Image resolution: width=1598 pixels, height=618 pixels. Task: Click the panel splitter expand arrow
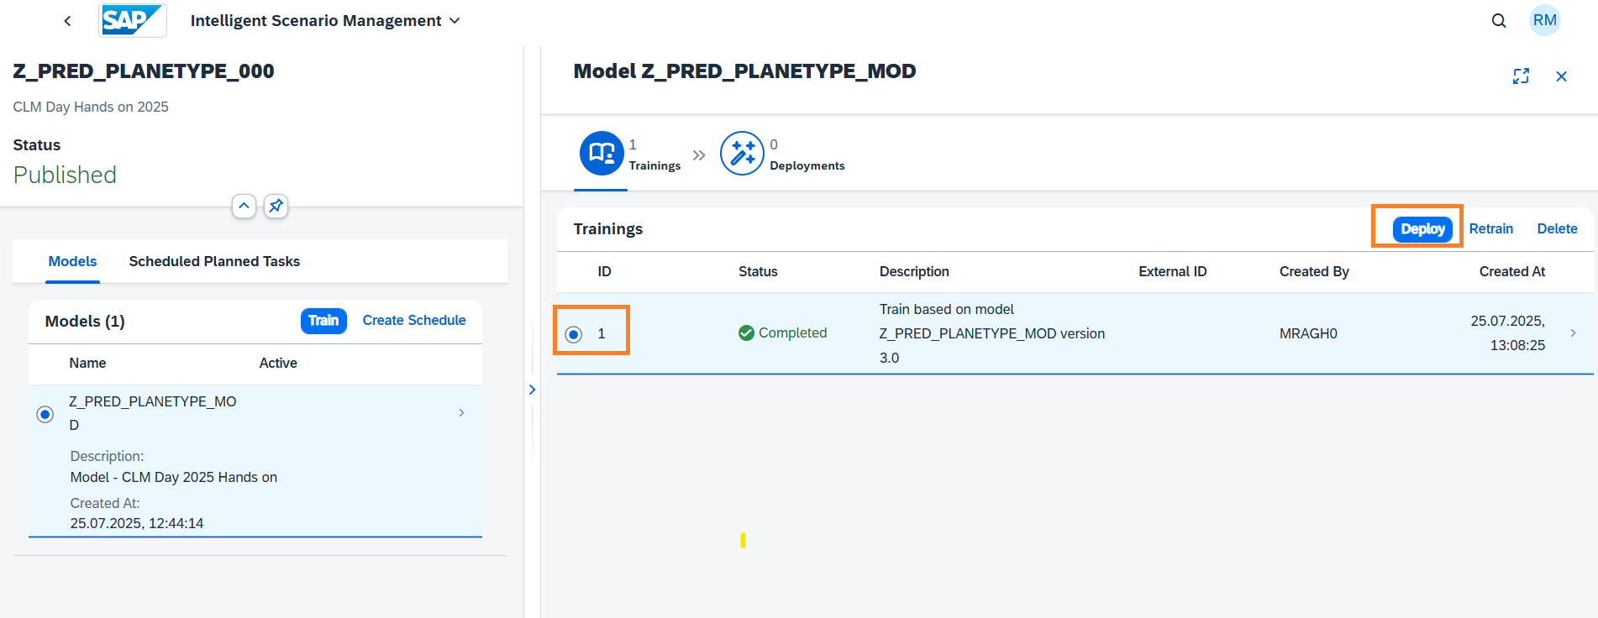[532, 390]
